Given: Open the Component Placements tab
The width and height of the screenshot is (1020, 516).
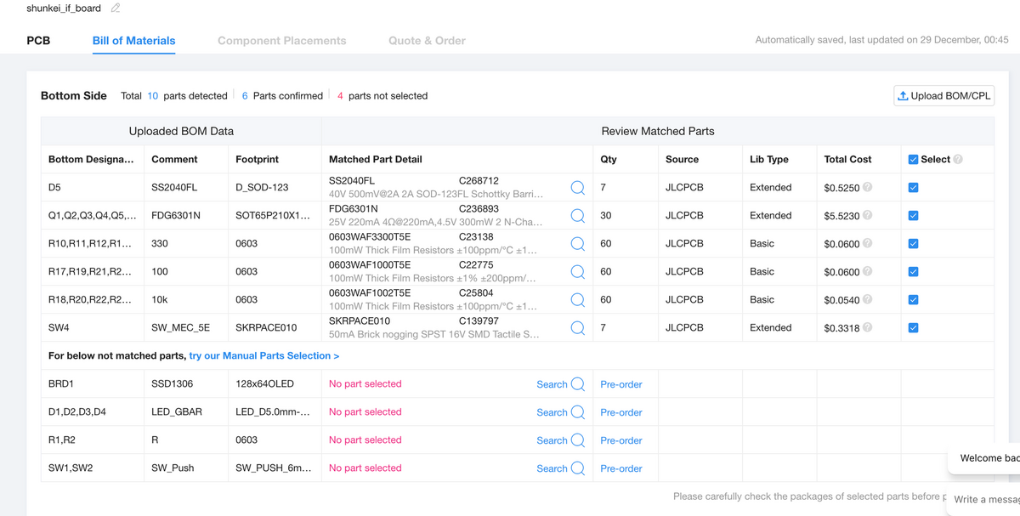Looking at the screenshot, I should click(x=281, y=40).
